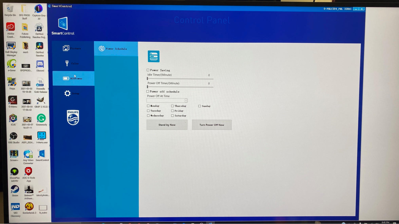Select the Firewalla Gold Release file
This screenshot has height=224, width=399.
(40, 86)
